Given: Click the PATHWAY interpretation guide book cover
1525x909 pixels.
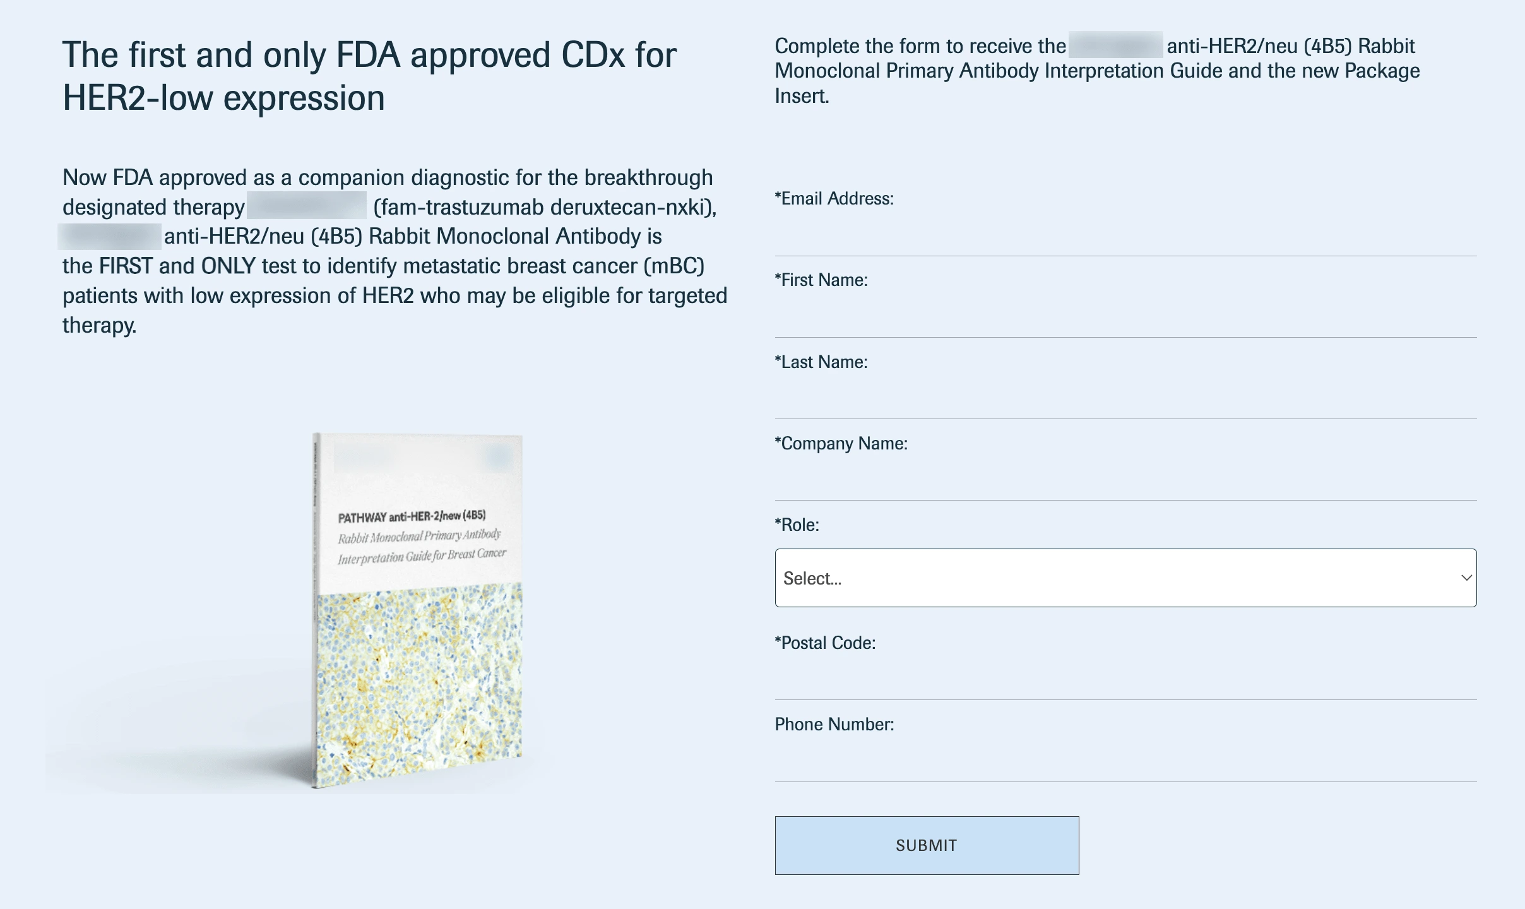Looking at the screenshot, I should tap(419, 537).
